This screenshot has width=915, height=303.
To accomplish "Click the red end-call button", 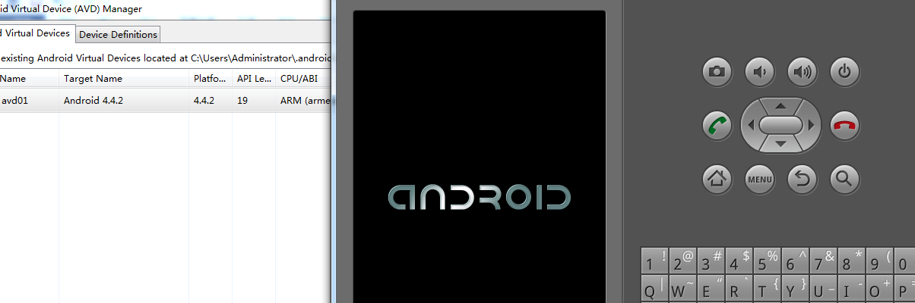I will 844,125.
